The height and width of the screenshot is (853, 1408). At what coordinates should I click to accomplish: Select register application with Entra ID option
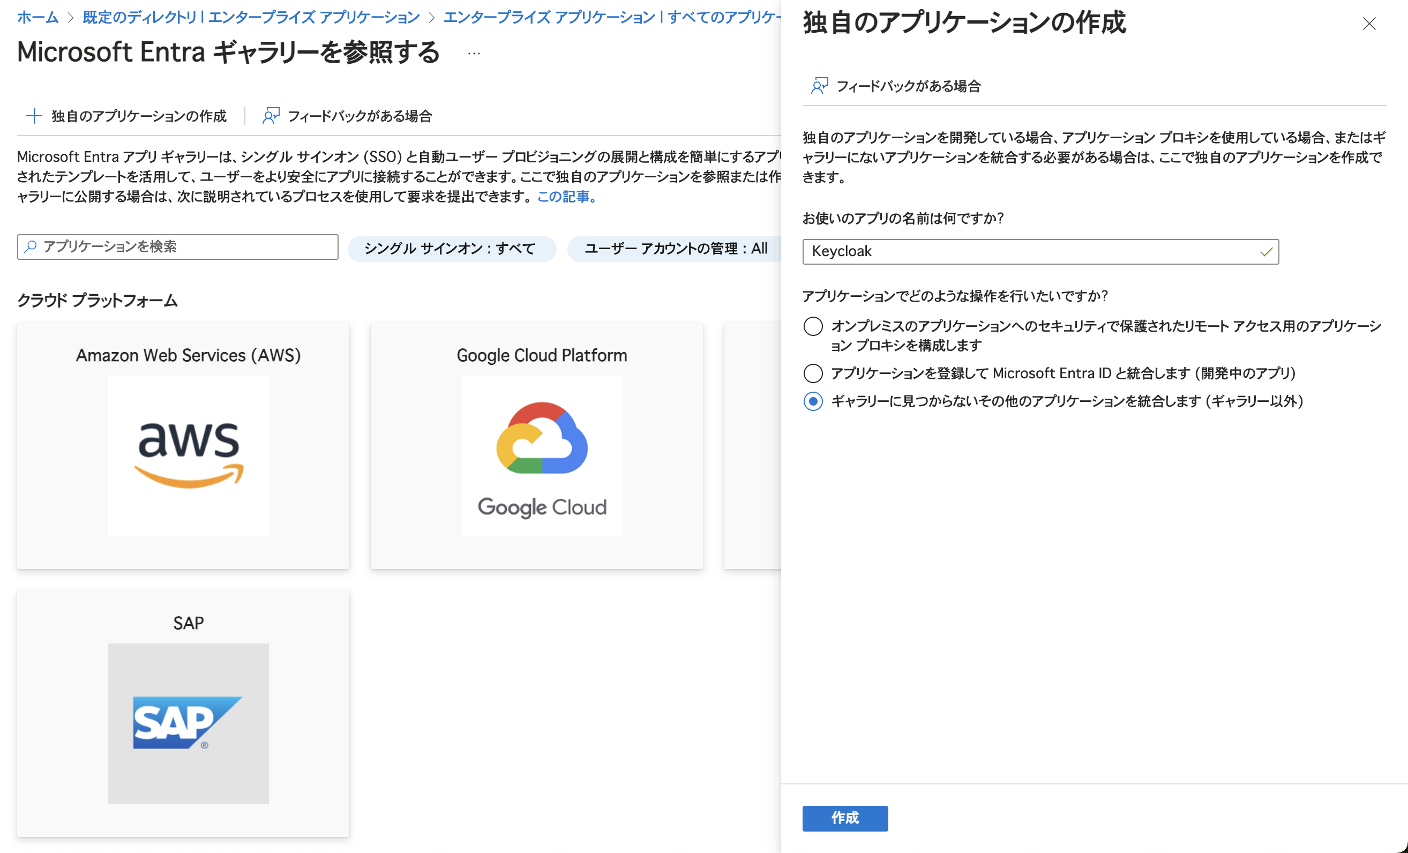pos(813,373)
